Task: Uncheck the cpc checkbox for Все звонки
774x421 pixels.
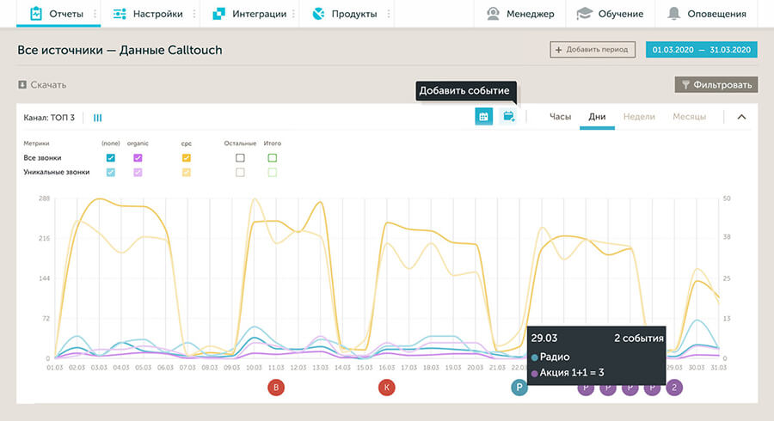Action: 187,158
